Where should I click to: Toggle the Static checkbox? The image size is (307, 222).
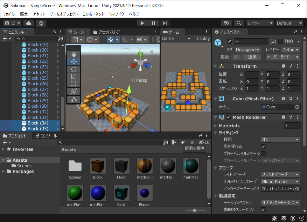281,41
